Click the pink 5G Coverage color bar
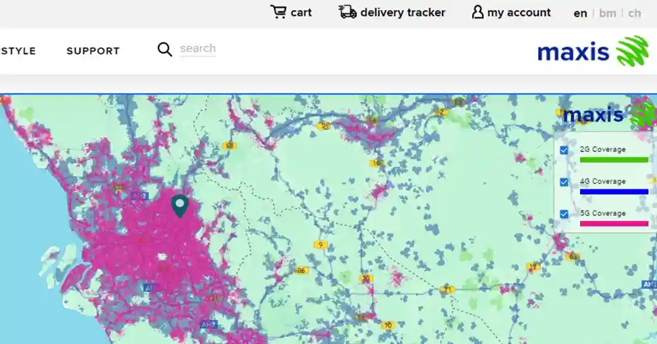 point(614,224)
